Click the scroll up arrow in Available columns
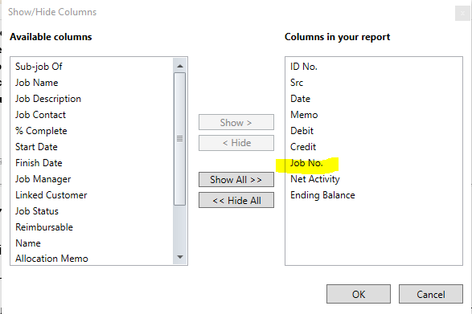472x314 pixels. (x=180, y=66)
